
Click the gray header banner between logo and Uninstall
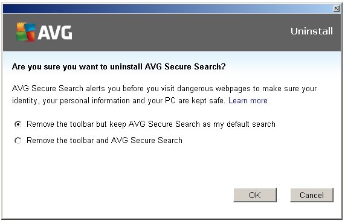pyautogui.click(x=181, y=33)
